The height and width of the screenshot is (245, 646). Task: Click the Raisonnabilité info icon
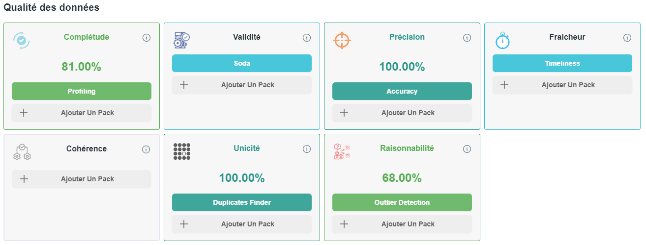tap(467, 149)
